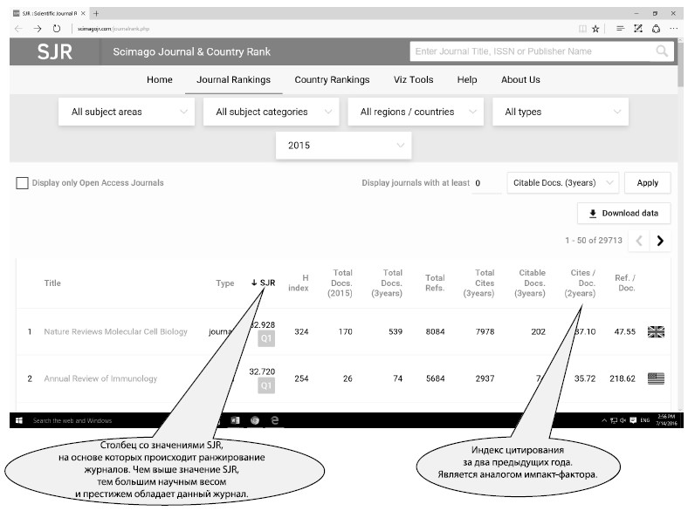This screenshot has height=511, width=688.
Task: Click Total Cites value 2937
Action: 485,378
